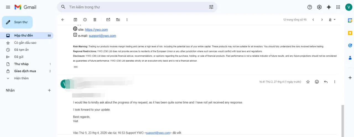Open Google apps grid launcher
The image size is (354, 137).
[338, 7]
